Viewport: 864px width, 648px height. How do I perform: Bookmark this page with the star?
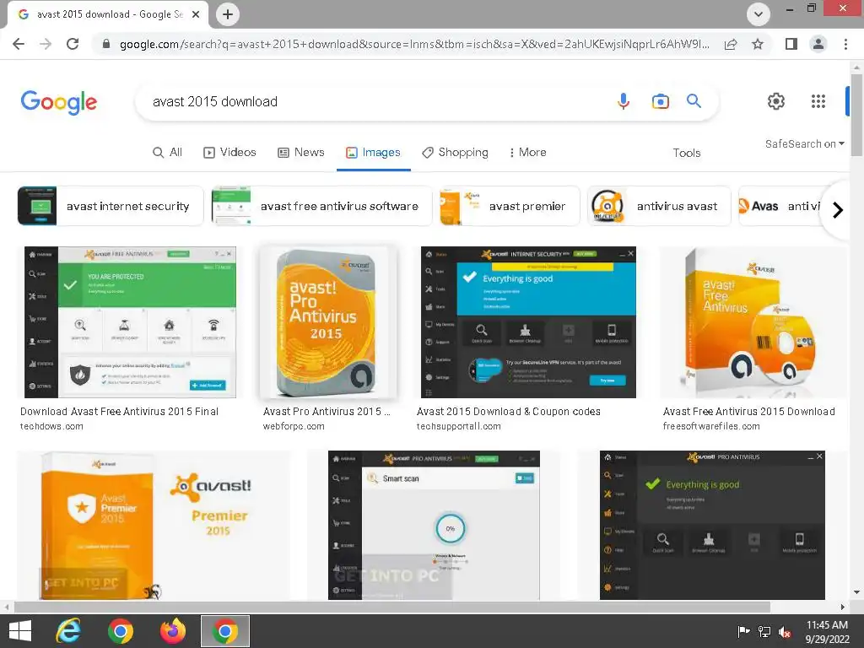point(758,44)
